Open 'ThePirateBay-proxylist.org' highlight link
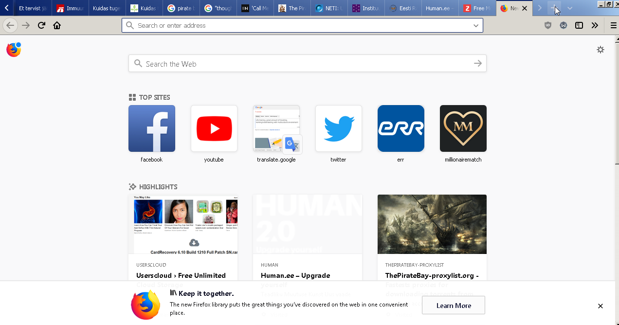Screen dimensions: 619x325 click(432, 275)
